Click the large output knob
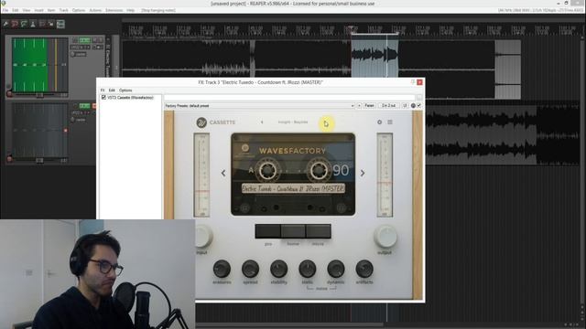Image resolution: width=586 pixels, height=329 pixels. coord(385,237)
